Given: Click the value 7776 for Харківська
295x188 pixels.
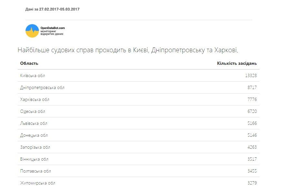Looking at the screenshot, I should click(252, 100).
